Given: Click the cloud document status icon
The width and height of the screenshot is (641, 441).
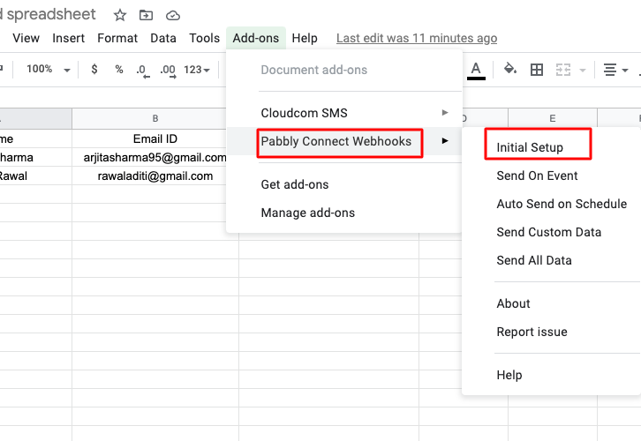Looking at the screenshot, I should pos(173,16).
